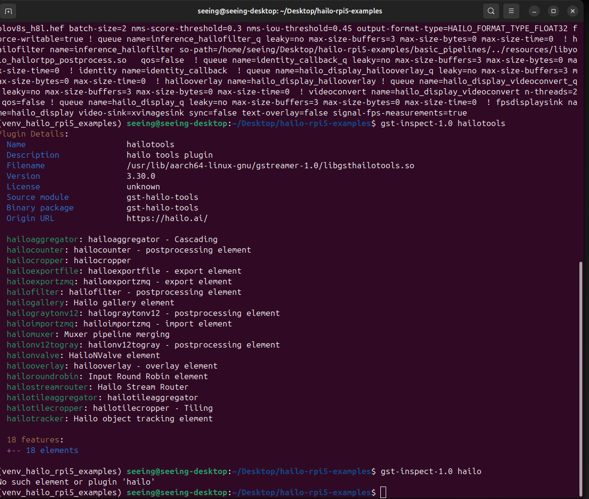Minimize the terminal window
The height and width of the screenshot is (499, 589).
point(534,11)
